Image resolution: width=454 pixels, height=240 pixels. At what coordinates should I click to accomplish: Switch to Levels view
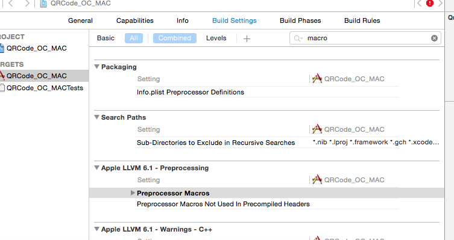tap(216, 38)
